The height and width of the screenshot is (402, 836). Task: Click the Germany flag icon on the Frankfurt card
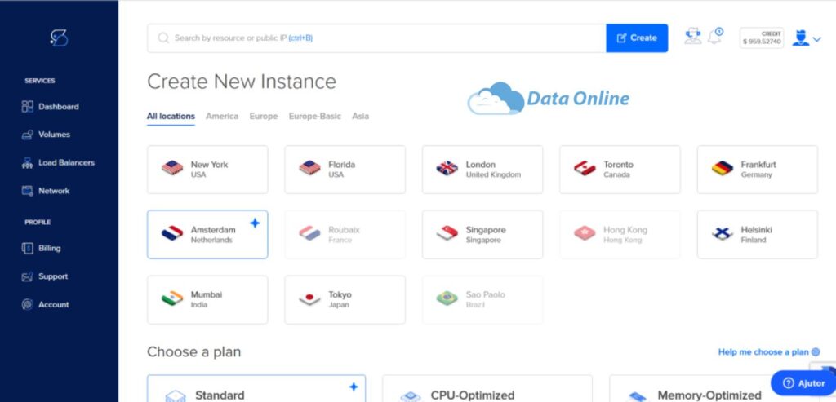coord(722,168)
